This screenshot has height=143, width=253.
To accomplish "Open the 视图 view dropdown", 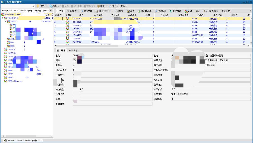I will (x=113, y=6).
